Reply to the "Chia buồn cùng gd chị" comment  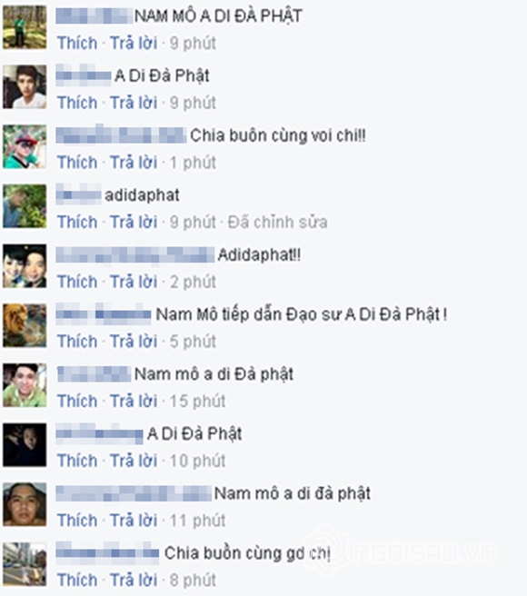(x=134, y=580)
